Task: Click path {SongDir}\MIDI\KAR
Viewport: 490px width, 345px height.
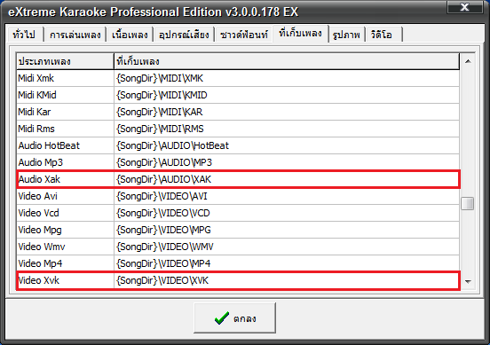Action: 160,112
